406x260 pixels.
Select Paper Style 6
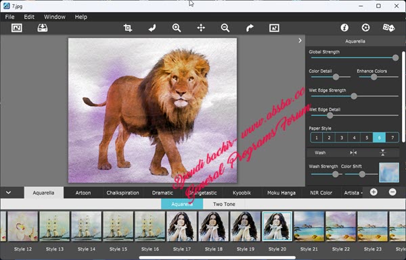tap(380, 138)
